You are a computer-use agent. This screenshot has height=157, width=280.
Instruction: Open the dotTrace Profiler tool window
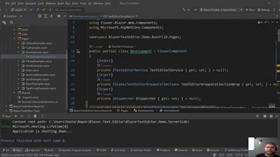(x=141, y=150)
